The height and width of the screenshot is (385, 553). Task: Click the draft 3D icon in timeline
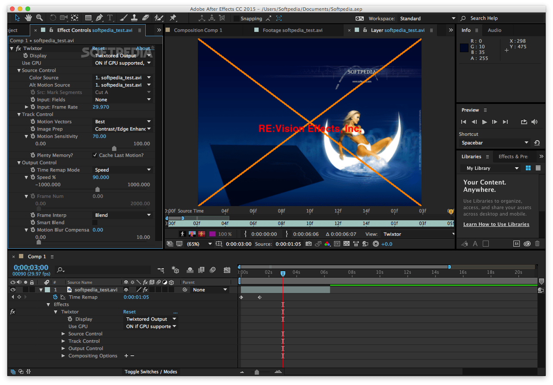pos(175,270)
